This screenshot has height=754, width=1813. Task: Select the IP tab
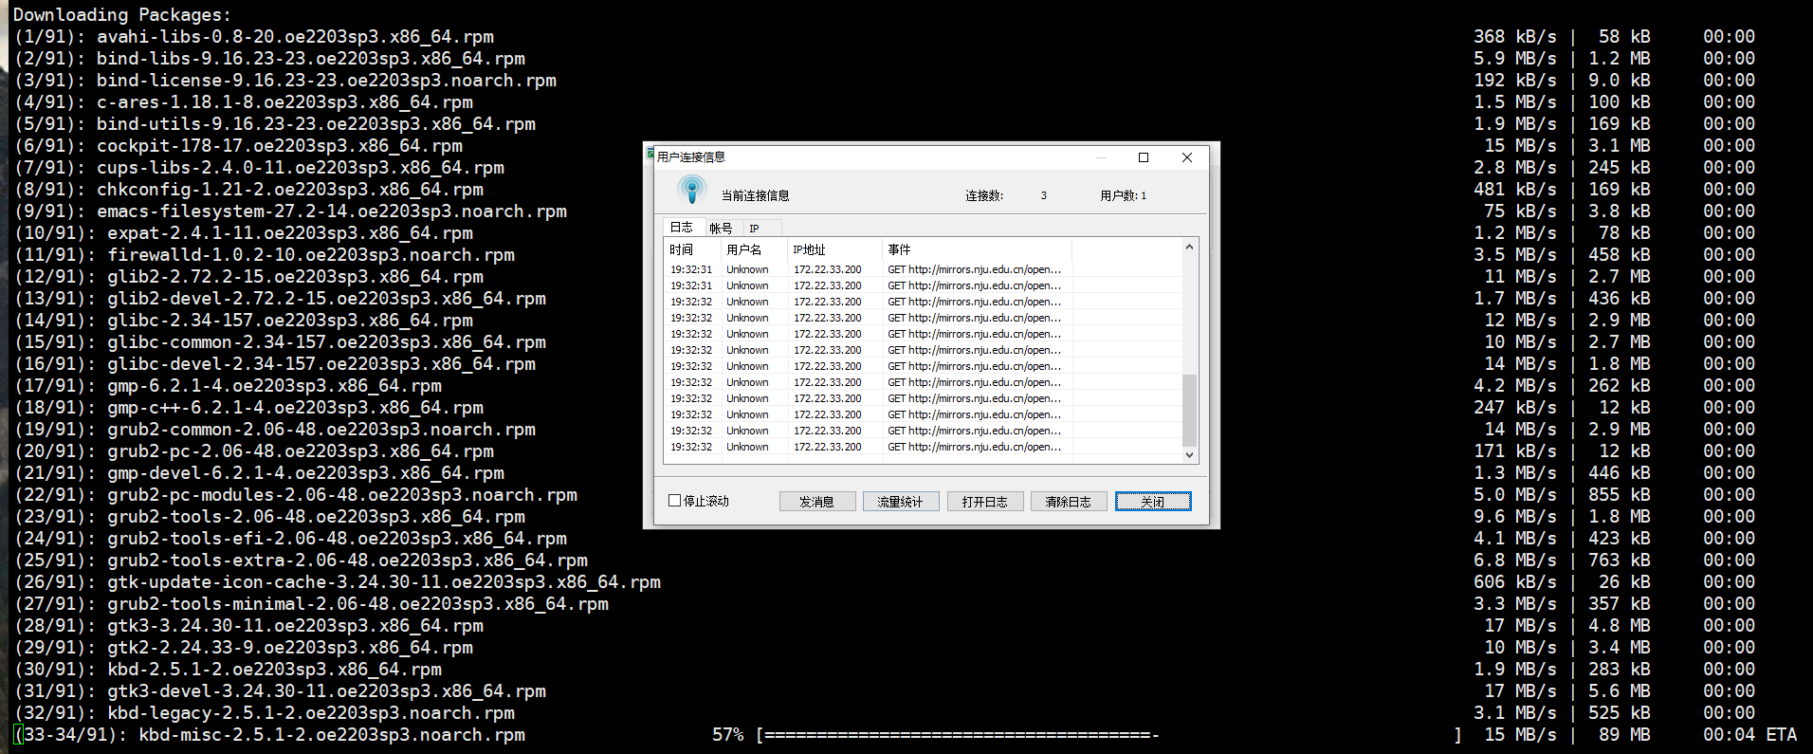pos(755,229)
